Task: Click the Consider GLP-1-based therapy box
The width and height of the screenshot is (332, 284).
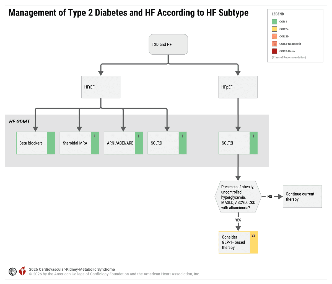Action: (238, 242)
